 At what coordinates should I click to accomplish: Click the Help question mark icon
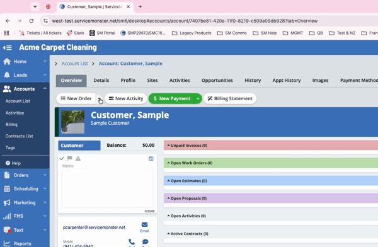(x=8, y=163)
